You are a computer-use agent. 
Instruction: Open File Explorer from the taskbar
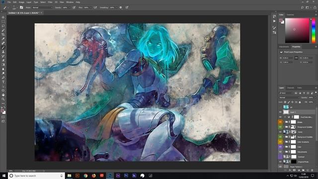click(70, 176)
